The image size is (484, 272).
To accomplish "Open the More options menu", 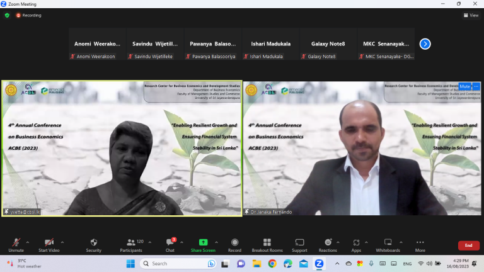I will (420, 244).
